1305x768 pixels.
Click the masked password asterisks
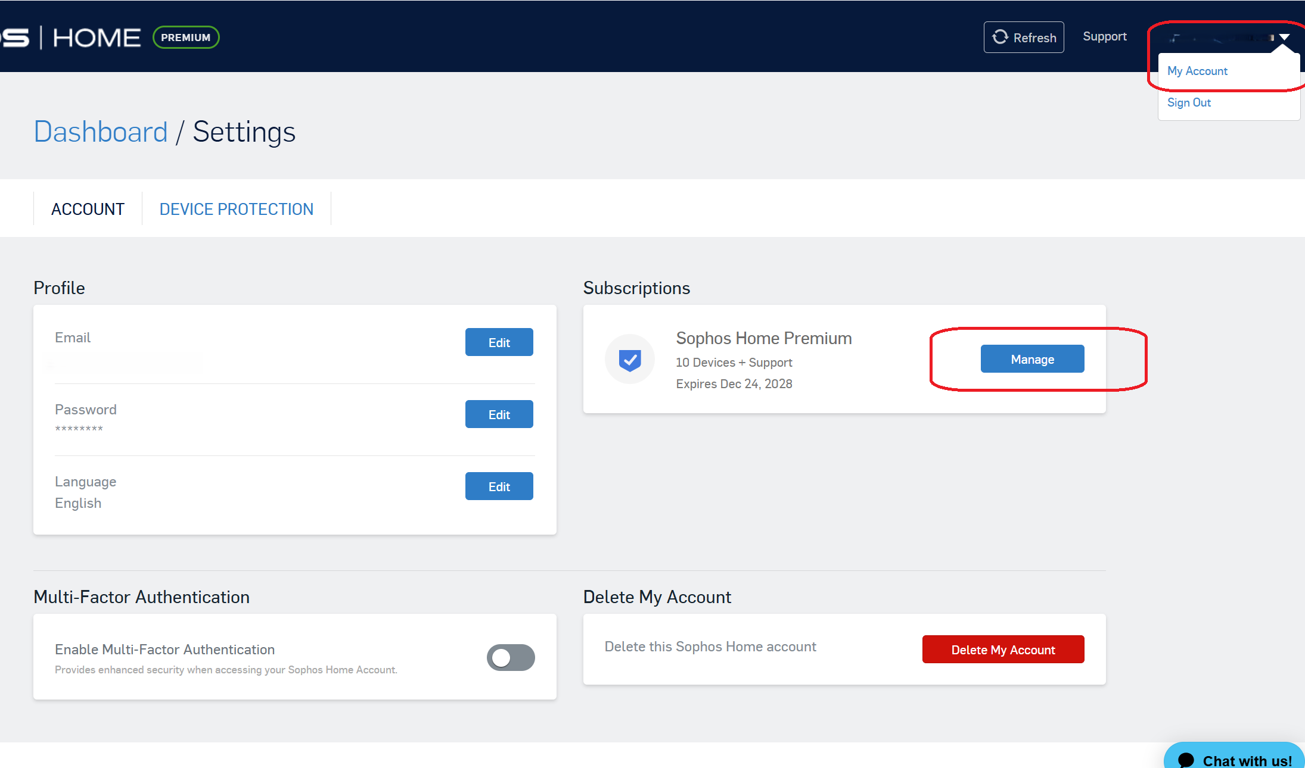point(79,429)
